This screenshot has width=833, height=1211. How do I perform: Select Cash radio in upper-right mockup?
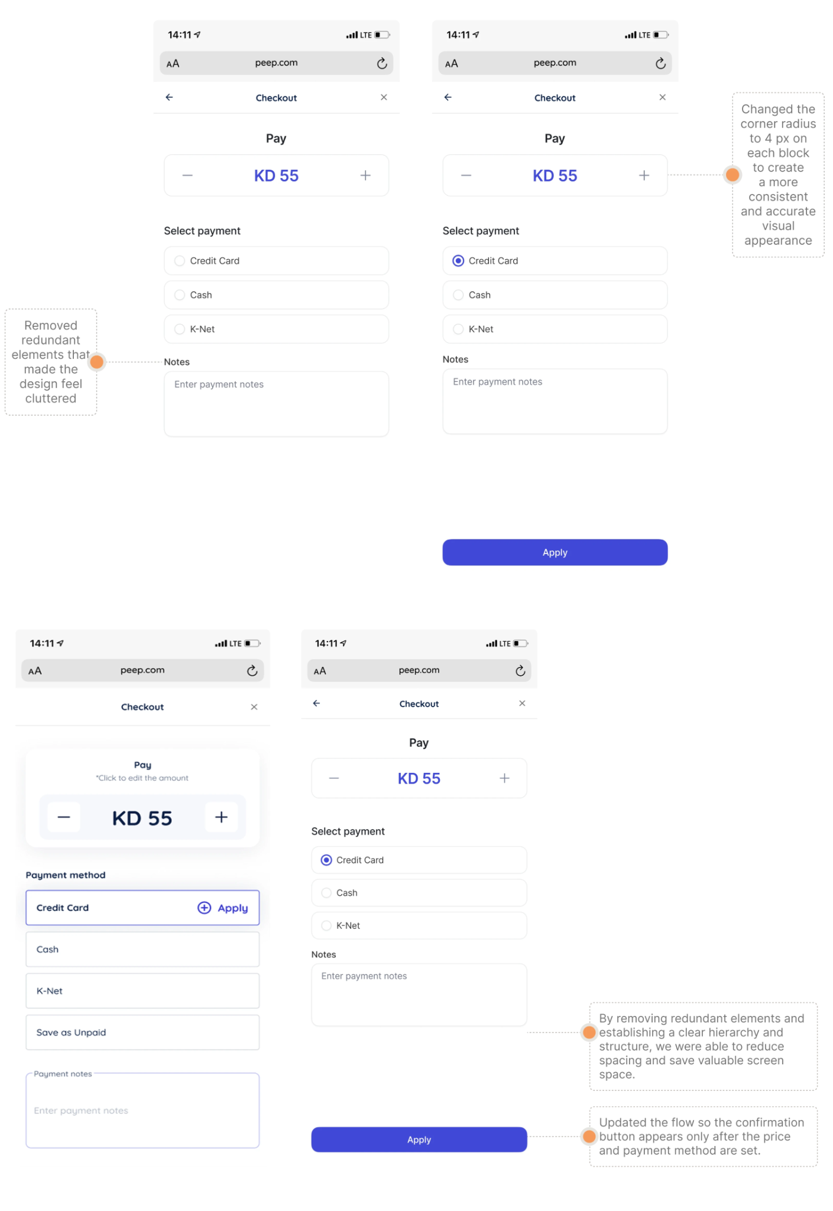(x=458, y=295)
